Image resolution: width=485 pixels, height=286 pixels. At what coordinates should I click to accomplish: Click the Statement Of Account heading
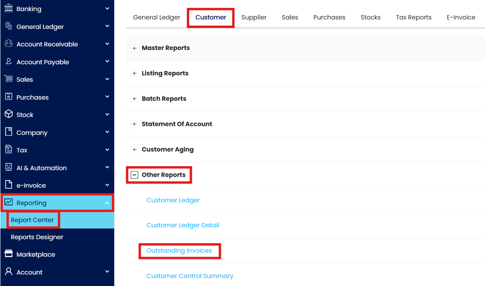177,124
